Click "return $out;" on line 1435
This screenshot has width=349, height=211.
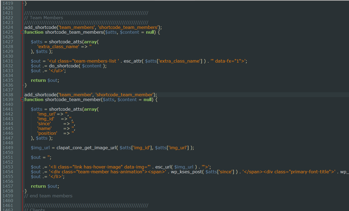pos(45,80)
